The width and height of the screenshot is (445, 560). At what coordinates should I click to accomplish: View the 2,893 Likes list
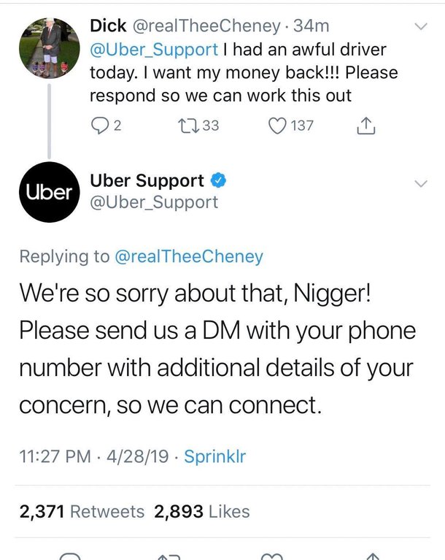click(202, 512)
